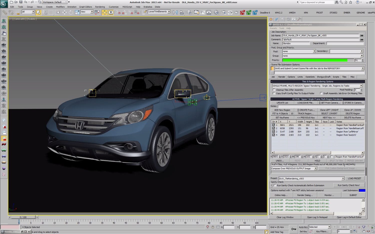Image resolution: width=375 pixels, height=234 pixels.
Task: Open the Rendering menu
Action: [x=100, y=7]
